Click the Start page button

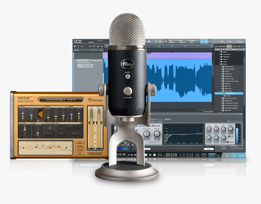coord(222,42)
